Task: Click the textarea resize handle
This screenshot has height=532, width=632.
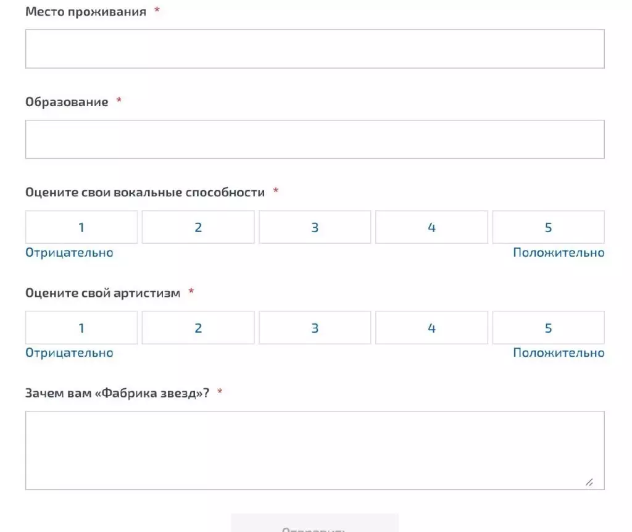Action: [589, 482]
